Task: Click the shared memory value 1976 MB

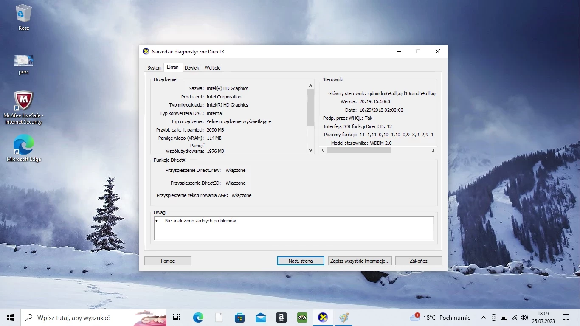Action: pos(215,151)
